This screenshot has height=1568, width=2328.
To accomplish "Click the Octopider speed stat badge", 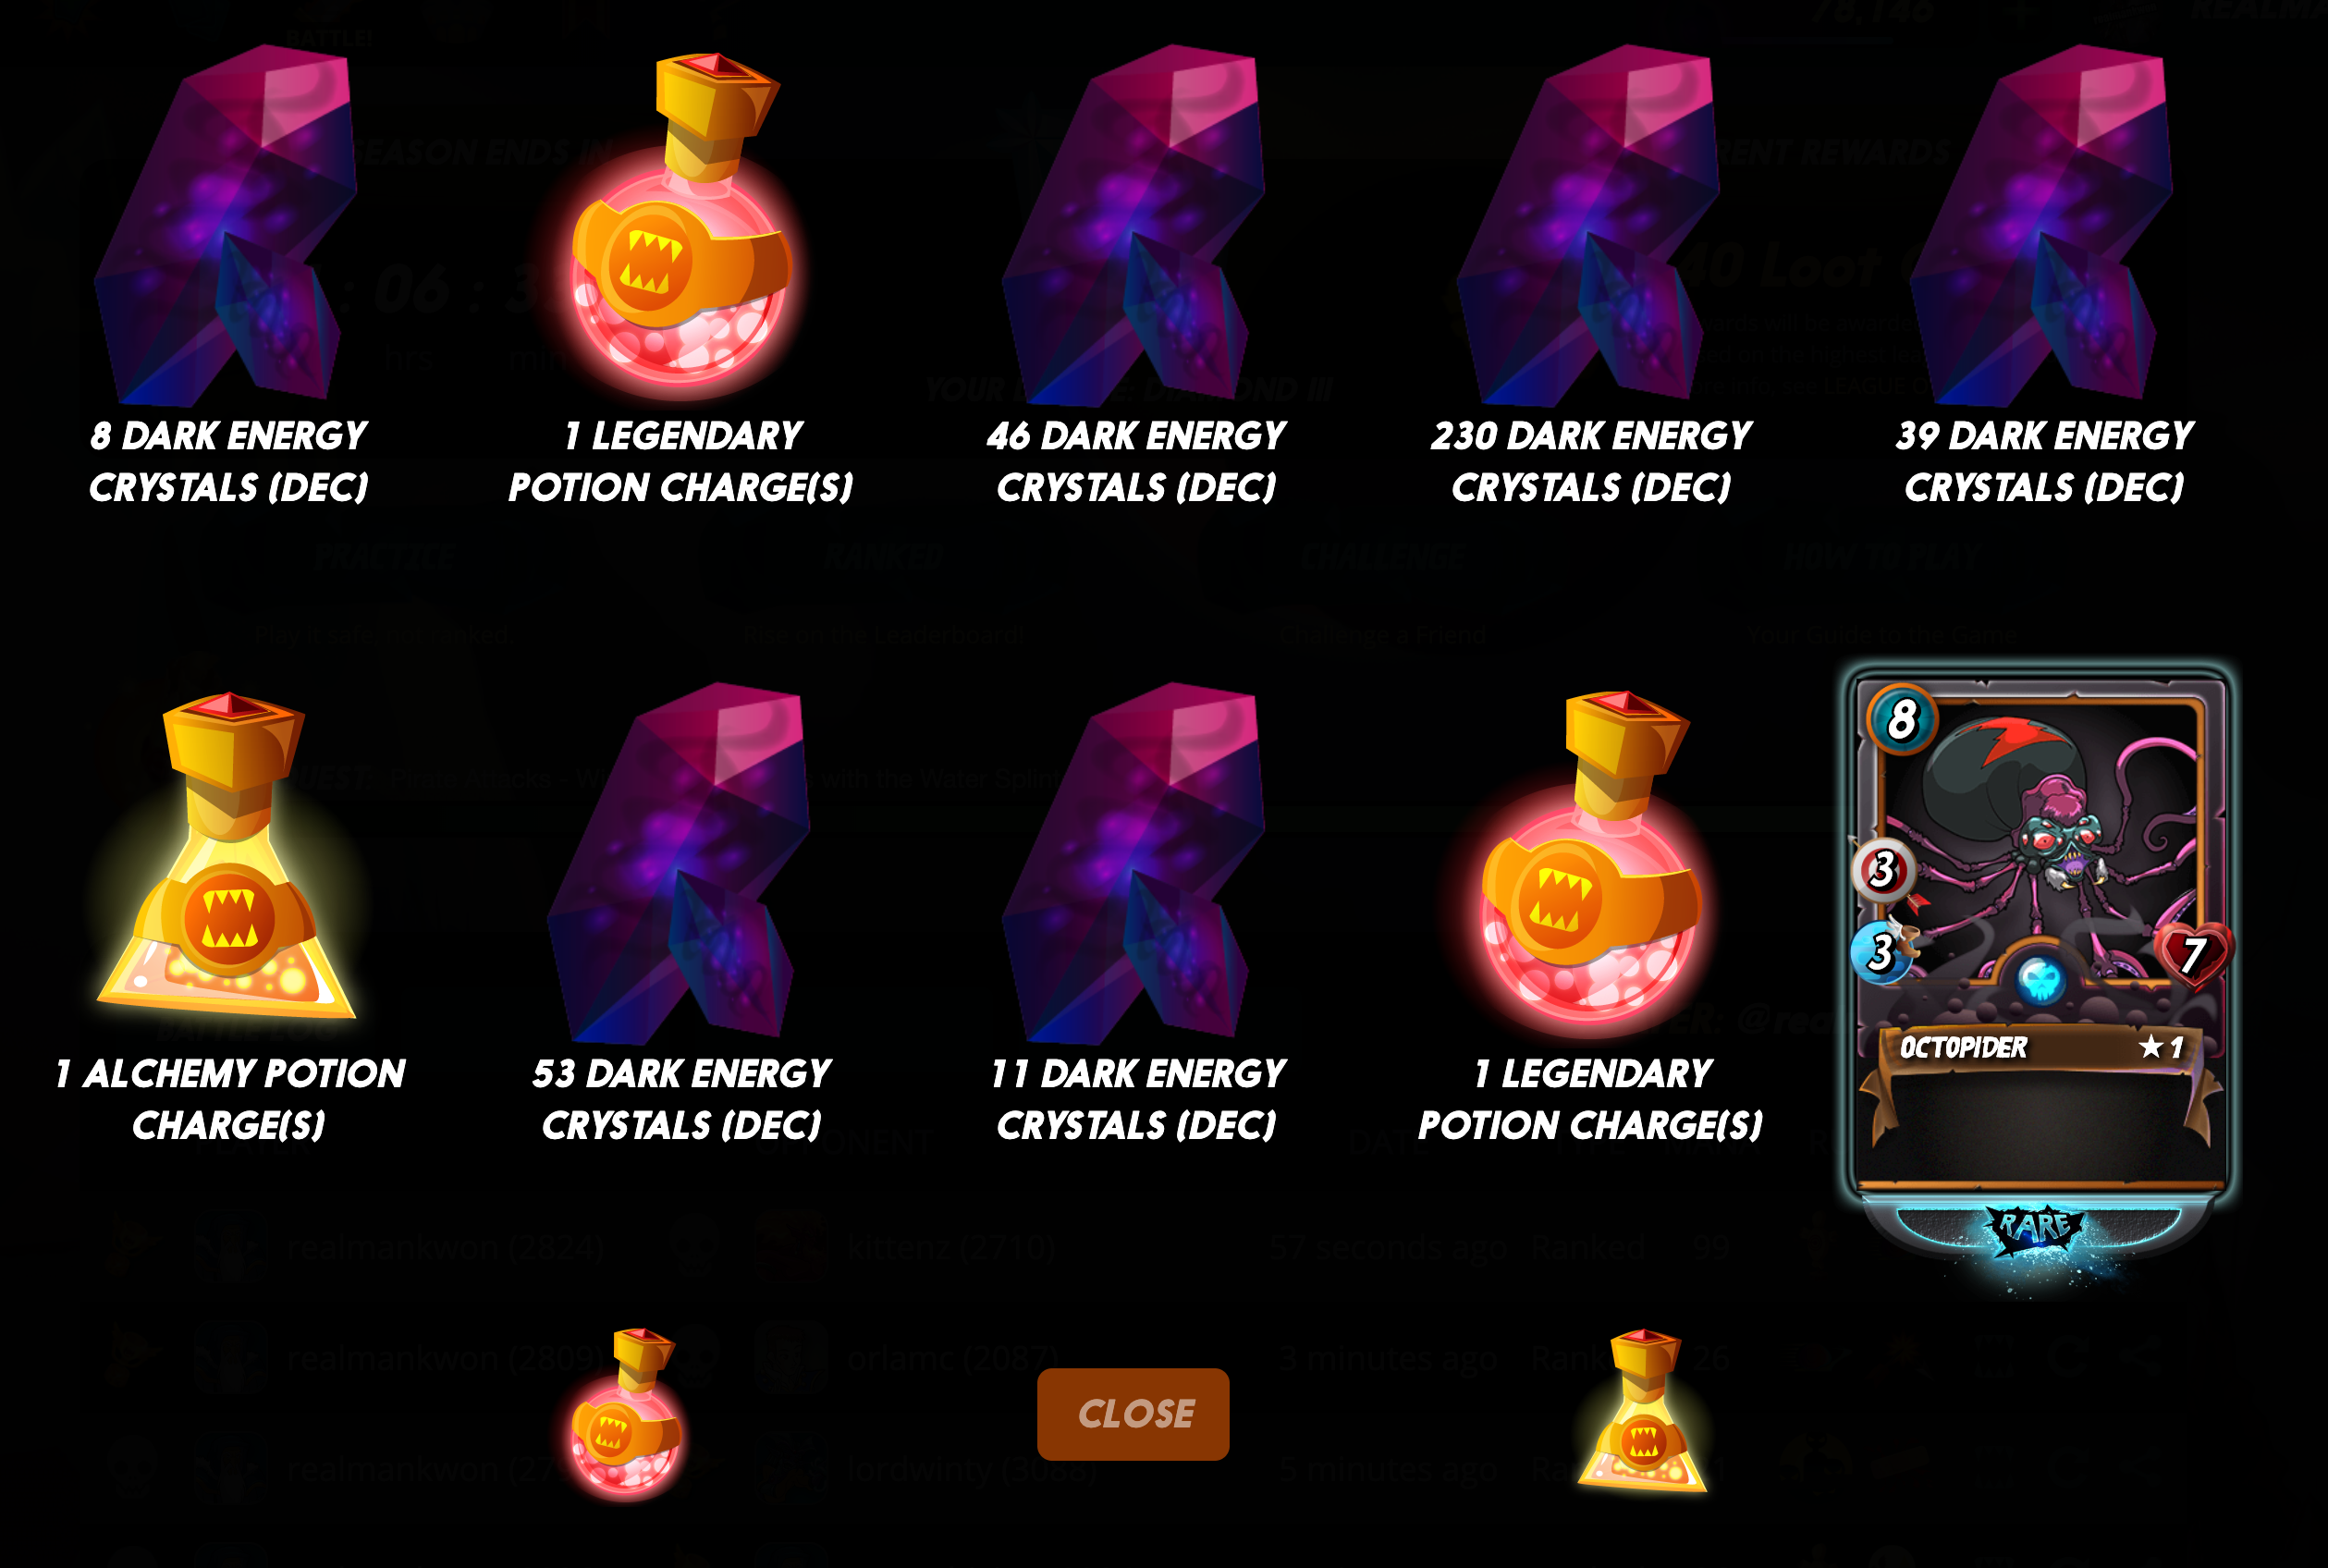I will [x=1882, y=952].
